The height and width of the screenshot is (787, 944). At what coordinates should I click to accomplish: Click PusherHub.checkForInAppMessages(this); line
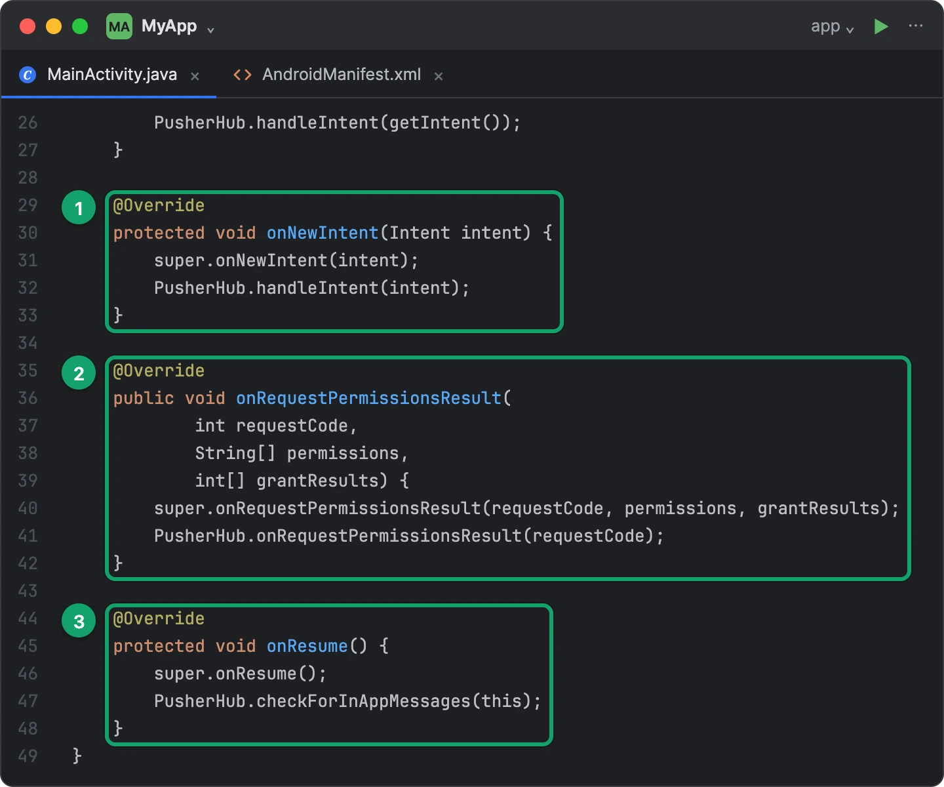click(348, 701)
